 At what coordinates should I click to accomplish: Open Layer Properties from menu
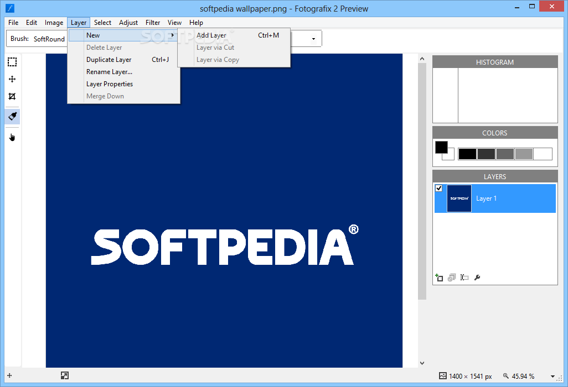(x=123, y=84)
